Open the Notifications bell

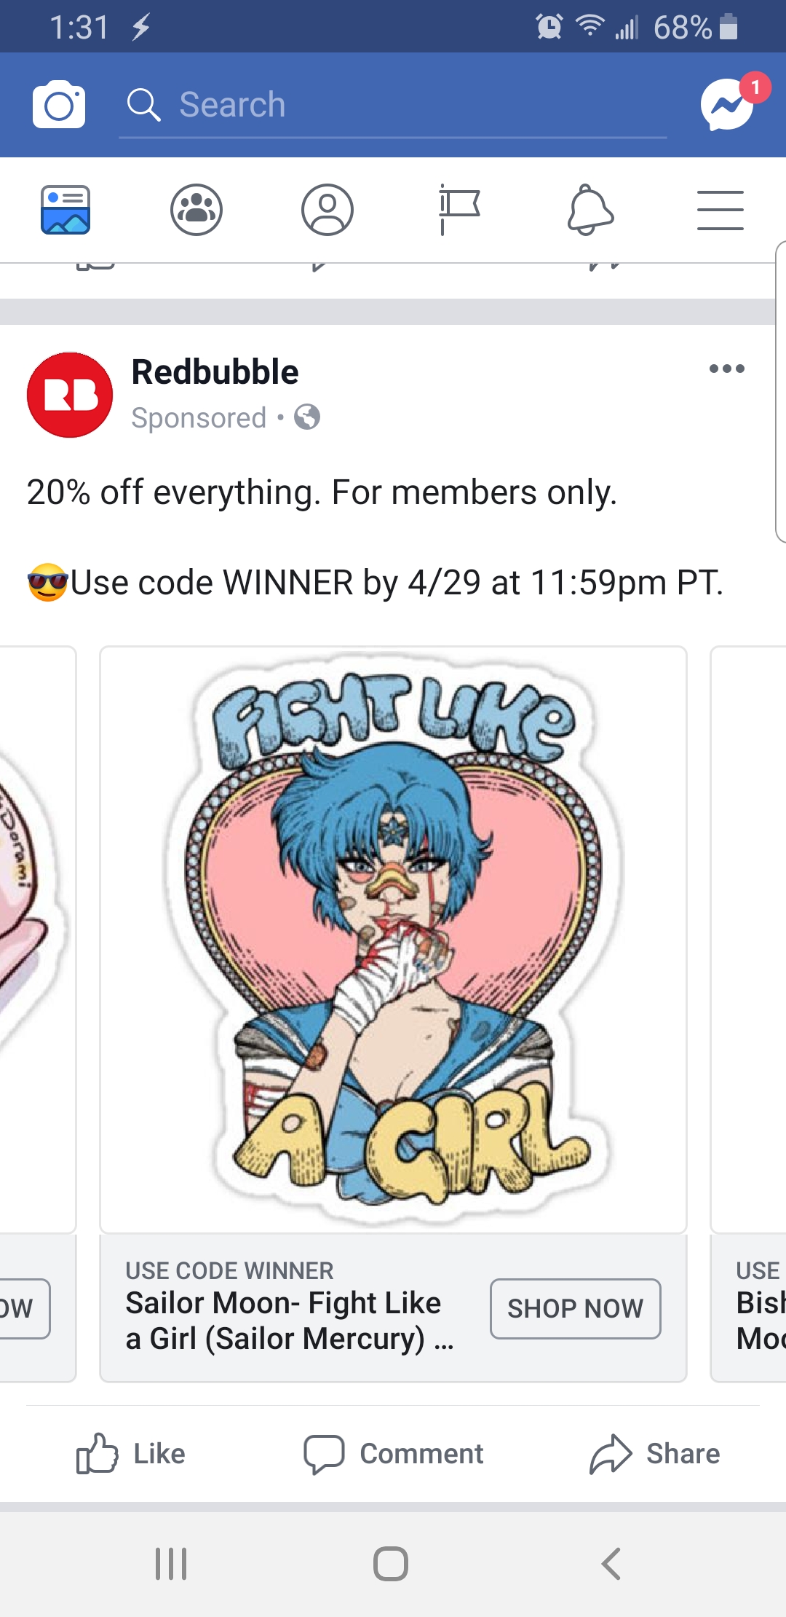click(590, 210)
